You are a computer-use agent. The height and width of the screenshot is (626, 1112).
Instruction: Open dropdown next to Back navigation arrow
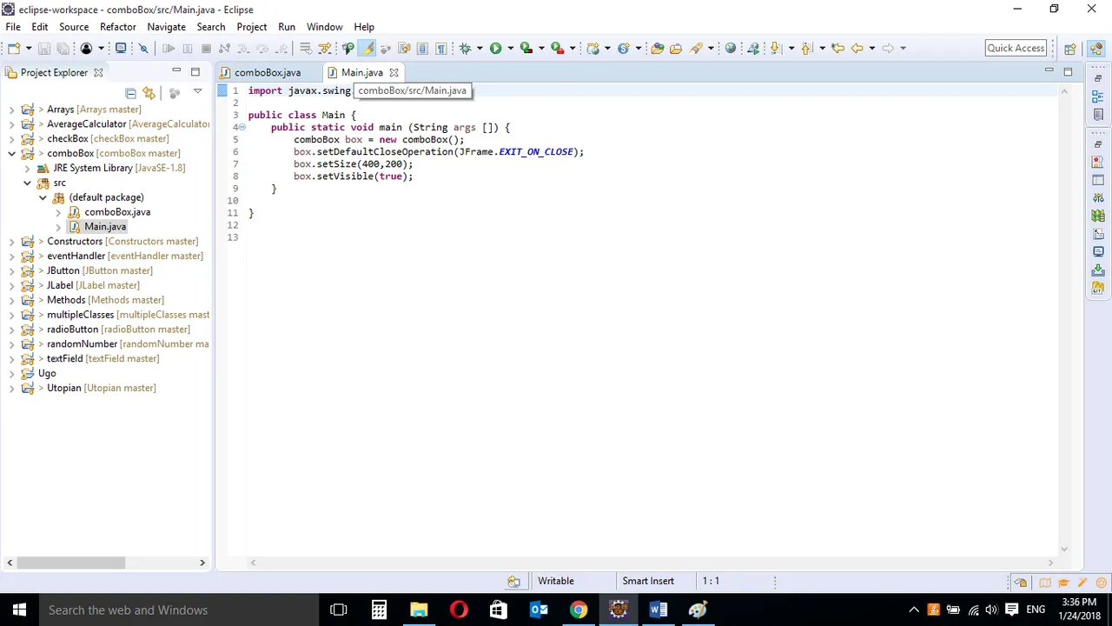[x=872, y=48]
